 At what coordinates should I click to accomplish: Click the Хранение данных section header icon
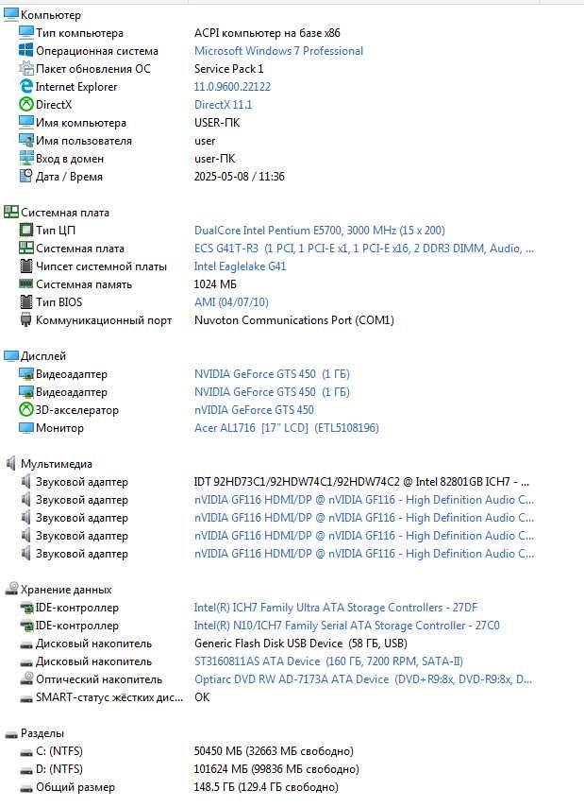(10, 590)
